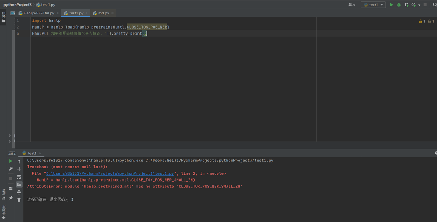Switch to the mtl.py editor tab
The image size is (437, 222).
click(103, 13)
